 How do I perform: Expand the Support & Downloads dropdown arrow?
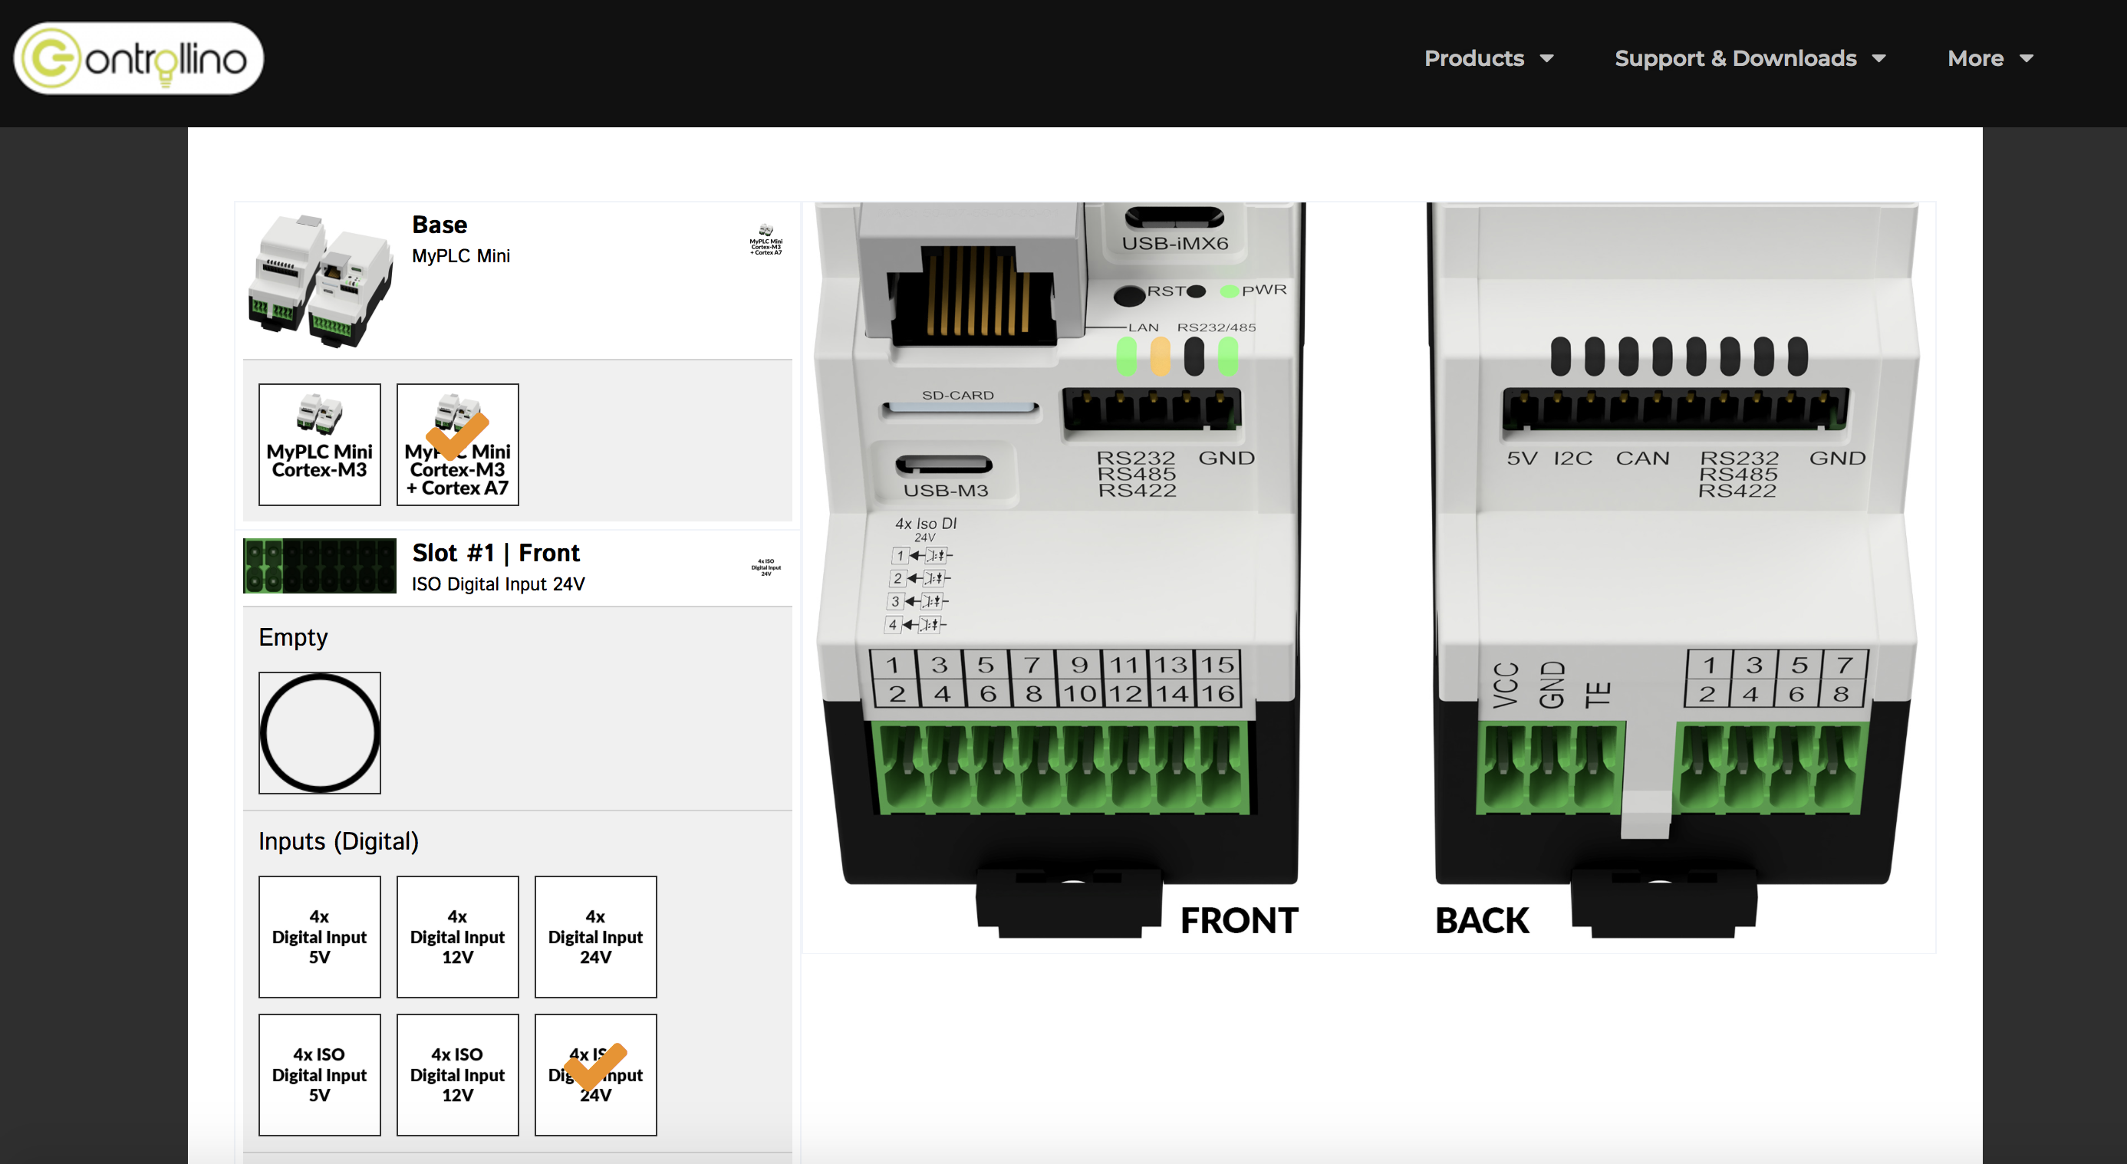1878,58
